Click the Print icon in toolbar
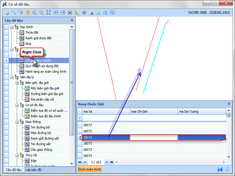This screenshot has height=176, width=235. coord(70,13)
